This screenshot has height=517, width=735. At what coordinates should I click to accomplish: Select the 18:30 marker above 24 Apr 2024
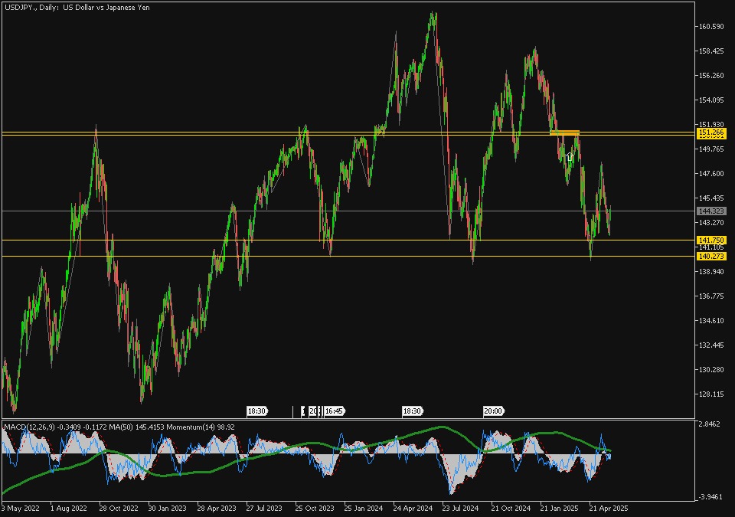(x=412, y=411)
